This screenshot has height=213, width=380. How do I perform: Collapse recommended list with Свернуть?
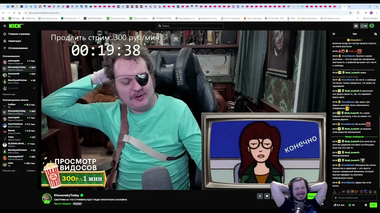point(31,171)
